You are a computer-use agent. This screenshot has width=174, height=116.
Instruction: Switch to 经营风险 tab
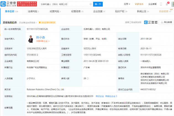click(55, 11)
